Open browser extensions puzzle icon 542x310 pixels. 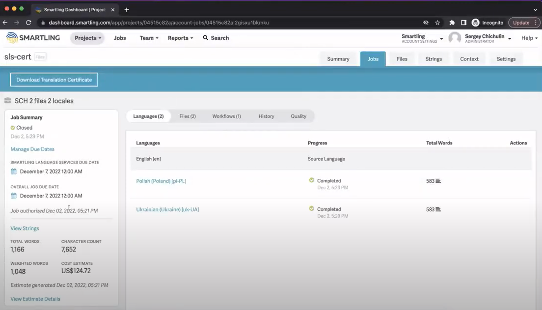tap(452, 23)
